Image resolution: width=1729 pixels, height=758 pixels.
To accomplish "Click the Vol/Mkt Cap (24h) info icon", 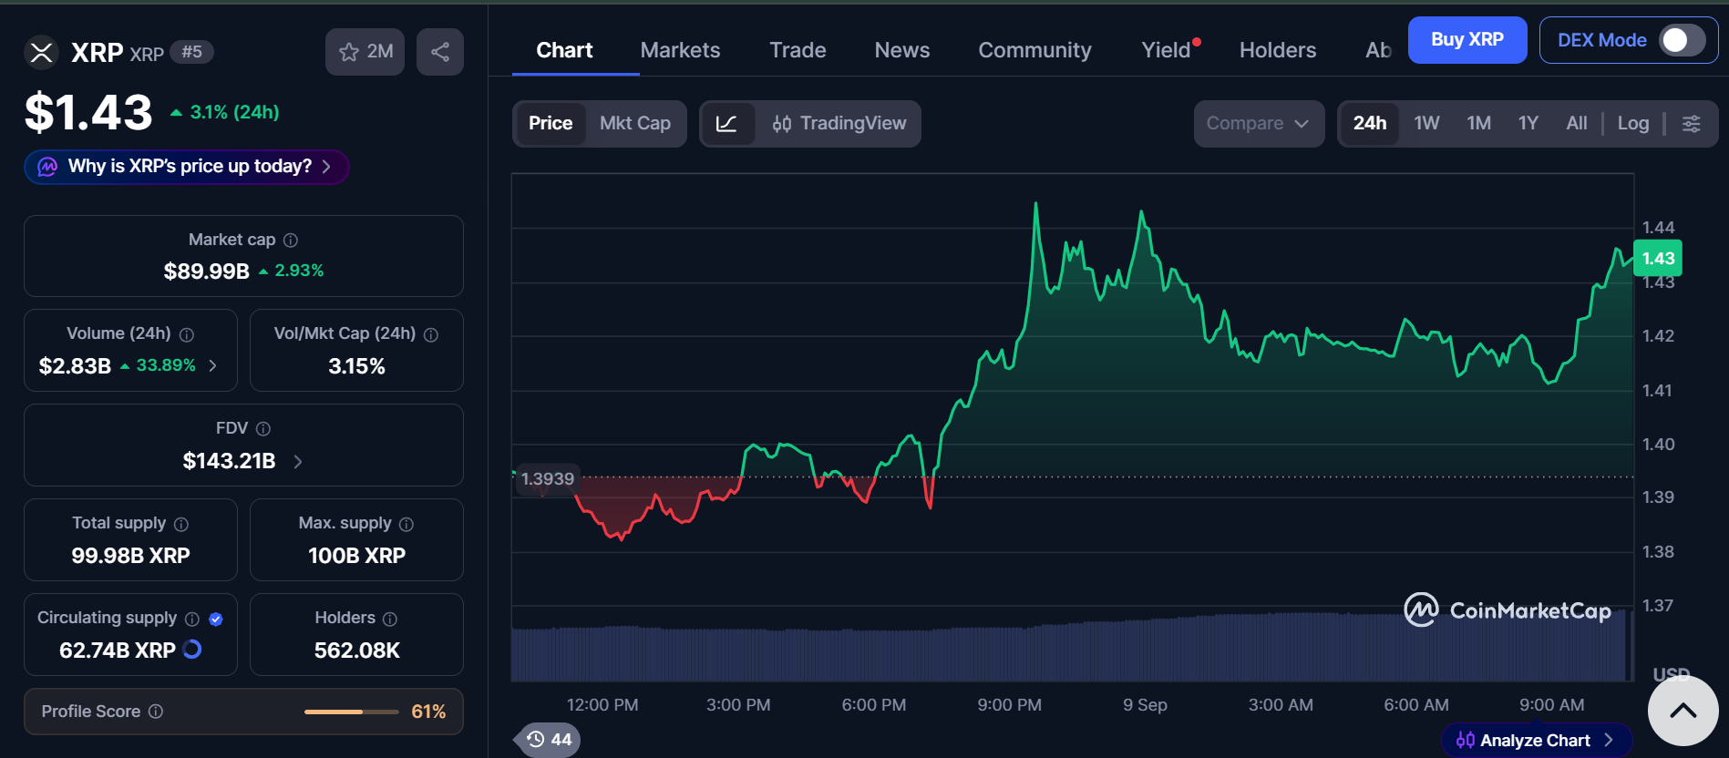I will click(x=431, y=335).
